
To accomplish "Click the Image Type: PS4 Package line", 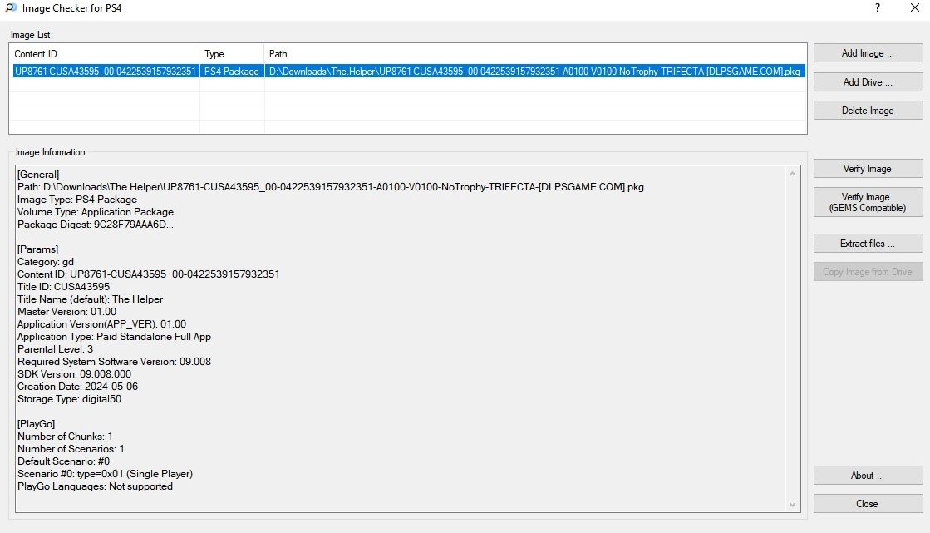I will click(x=77, y=200).
